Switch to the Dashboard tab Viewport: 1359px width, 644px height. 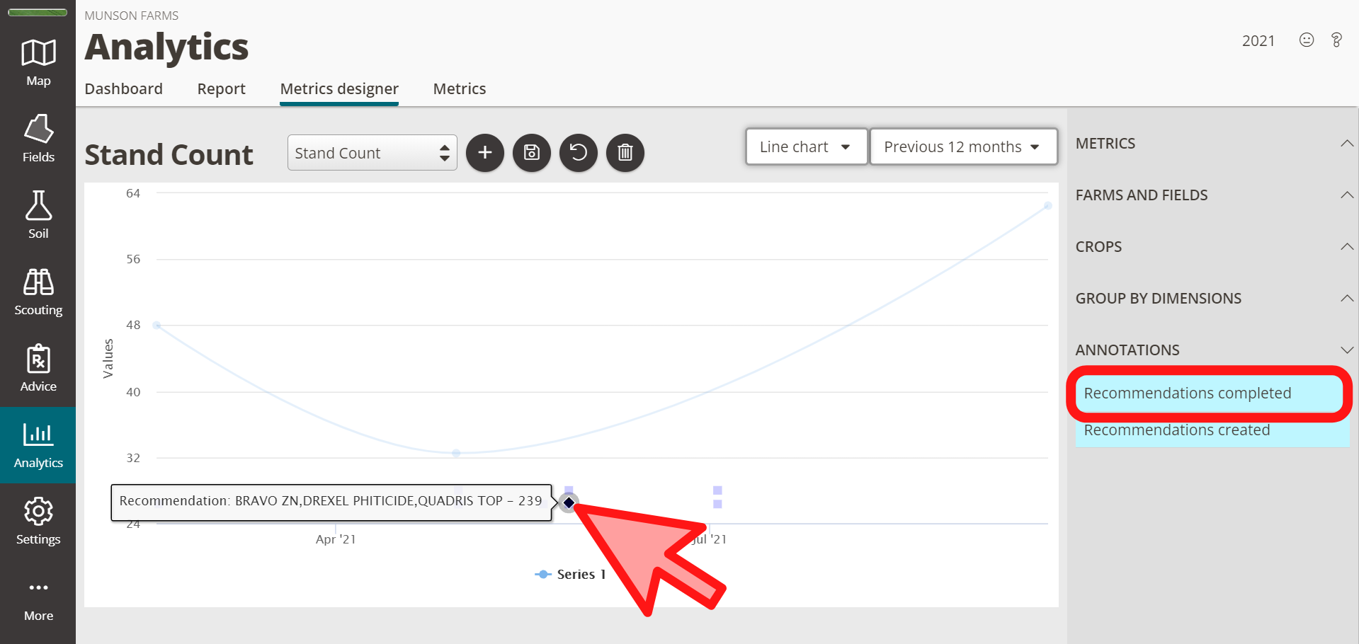tap(123, 89)
